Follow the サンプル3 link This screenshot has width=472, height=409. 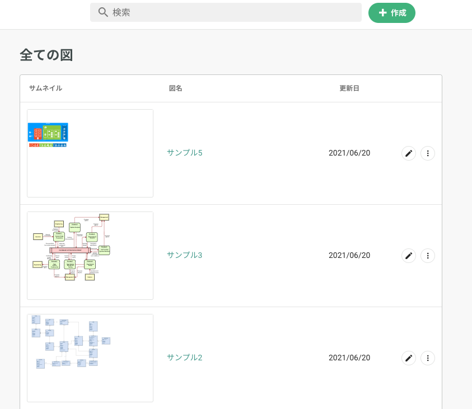point(184,255)
